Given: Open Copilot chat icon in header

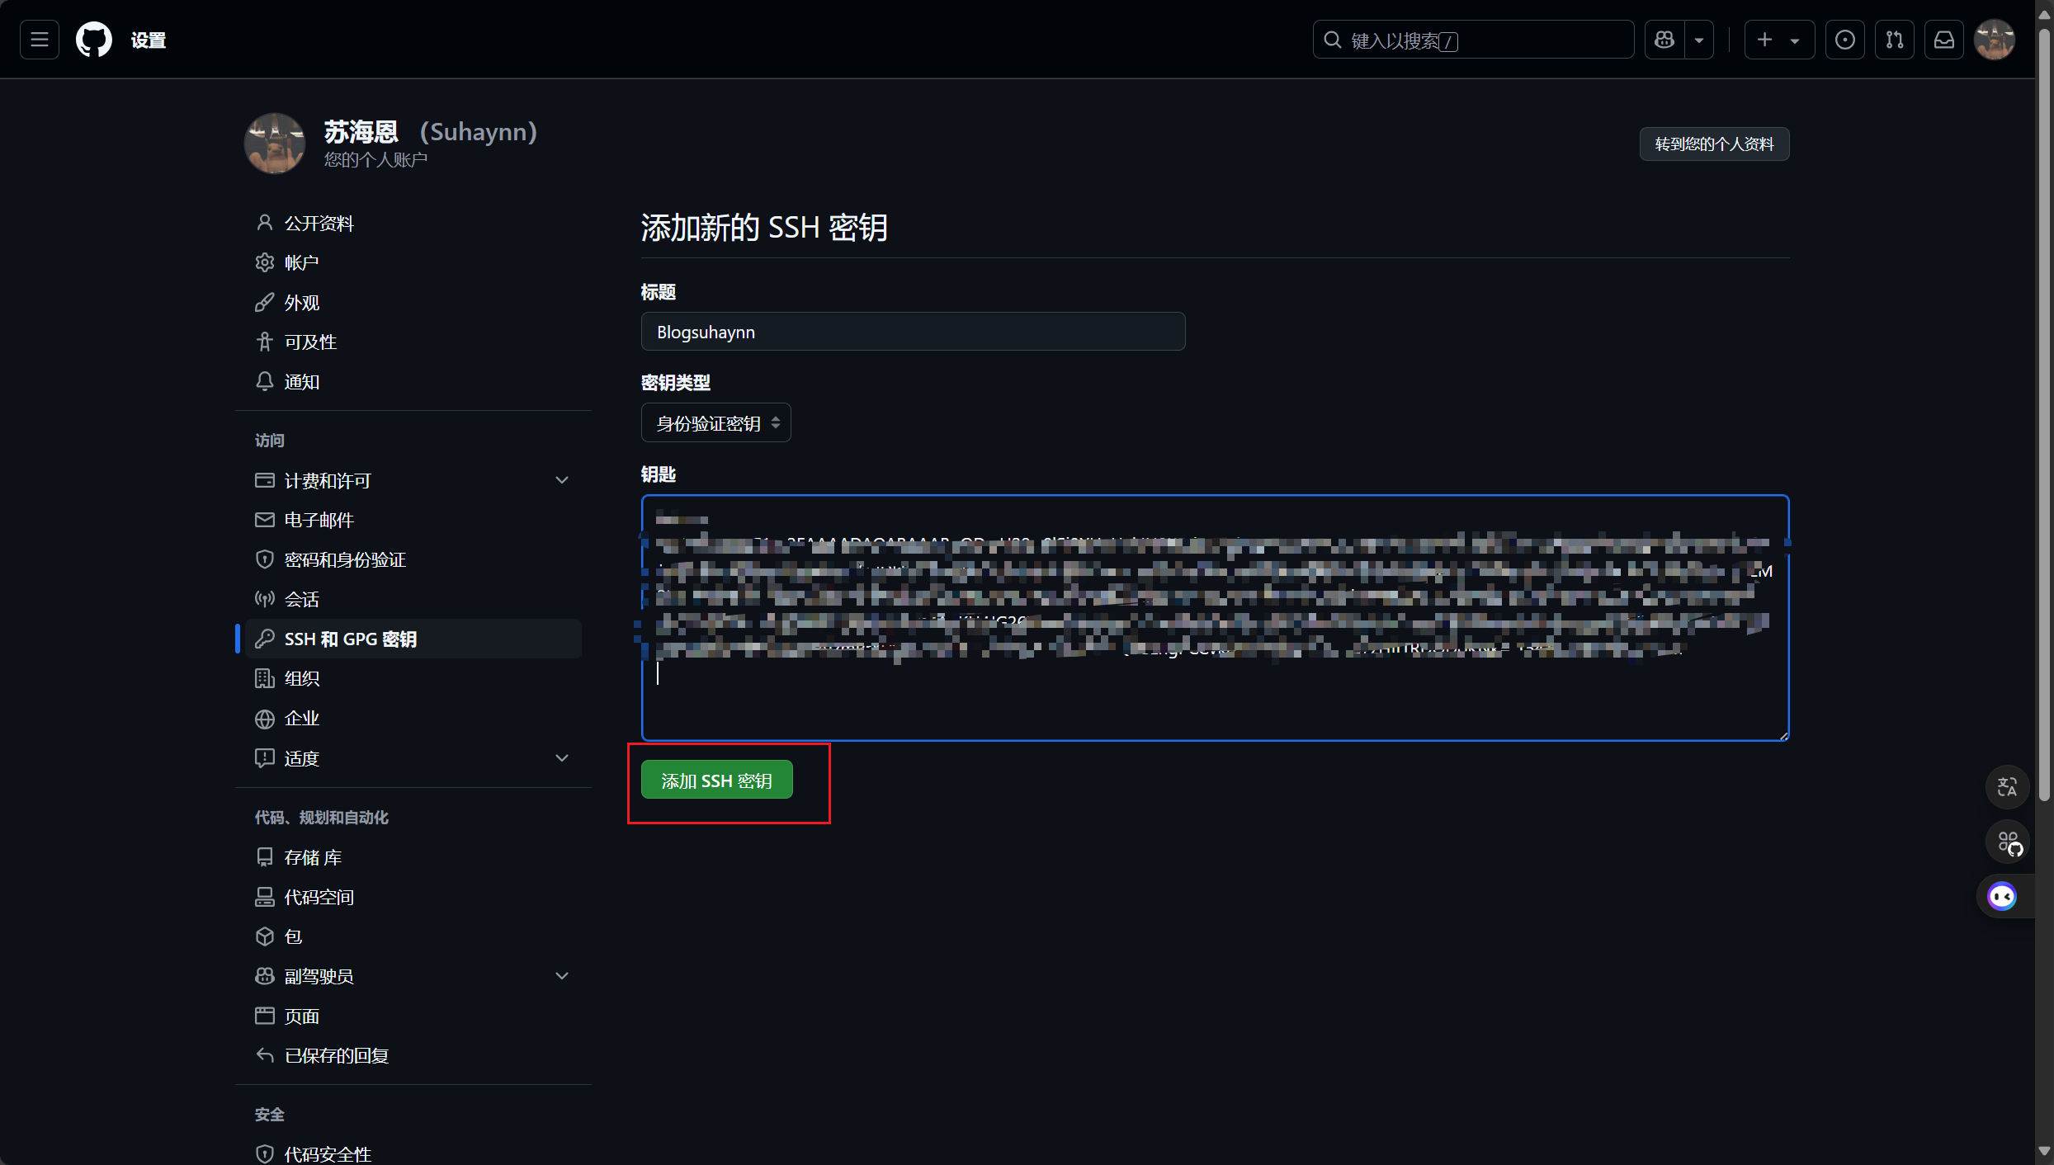Looking at the screenshot, I should click(1664, 40).
